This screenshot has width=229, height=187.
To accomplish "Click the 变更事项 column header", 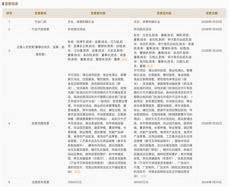I will (41, 13).
